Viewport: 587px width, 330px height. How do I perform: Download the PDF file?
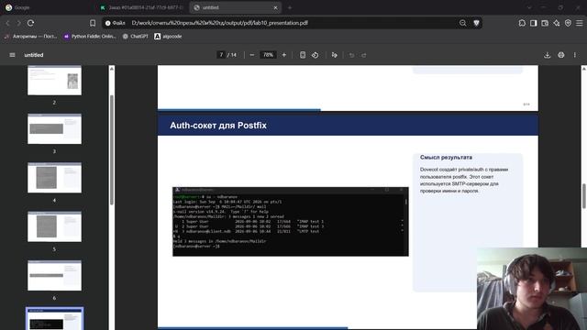coord(548,55)
